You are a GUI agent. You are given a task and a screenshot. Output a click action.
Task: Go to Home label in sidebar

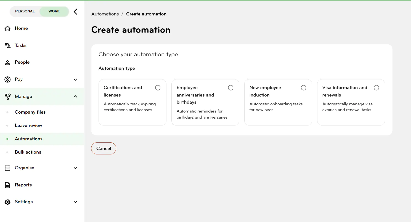21,28
